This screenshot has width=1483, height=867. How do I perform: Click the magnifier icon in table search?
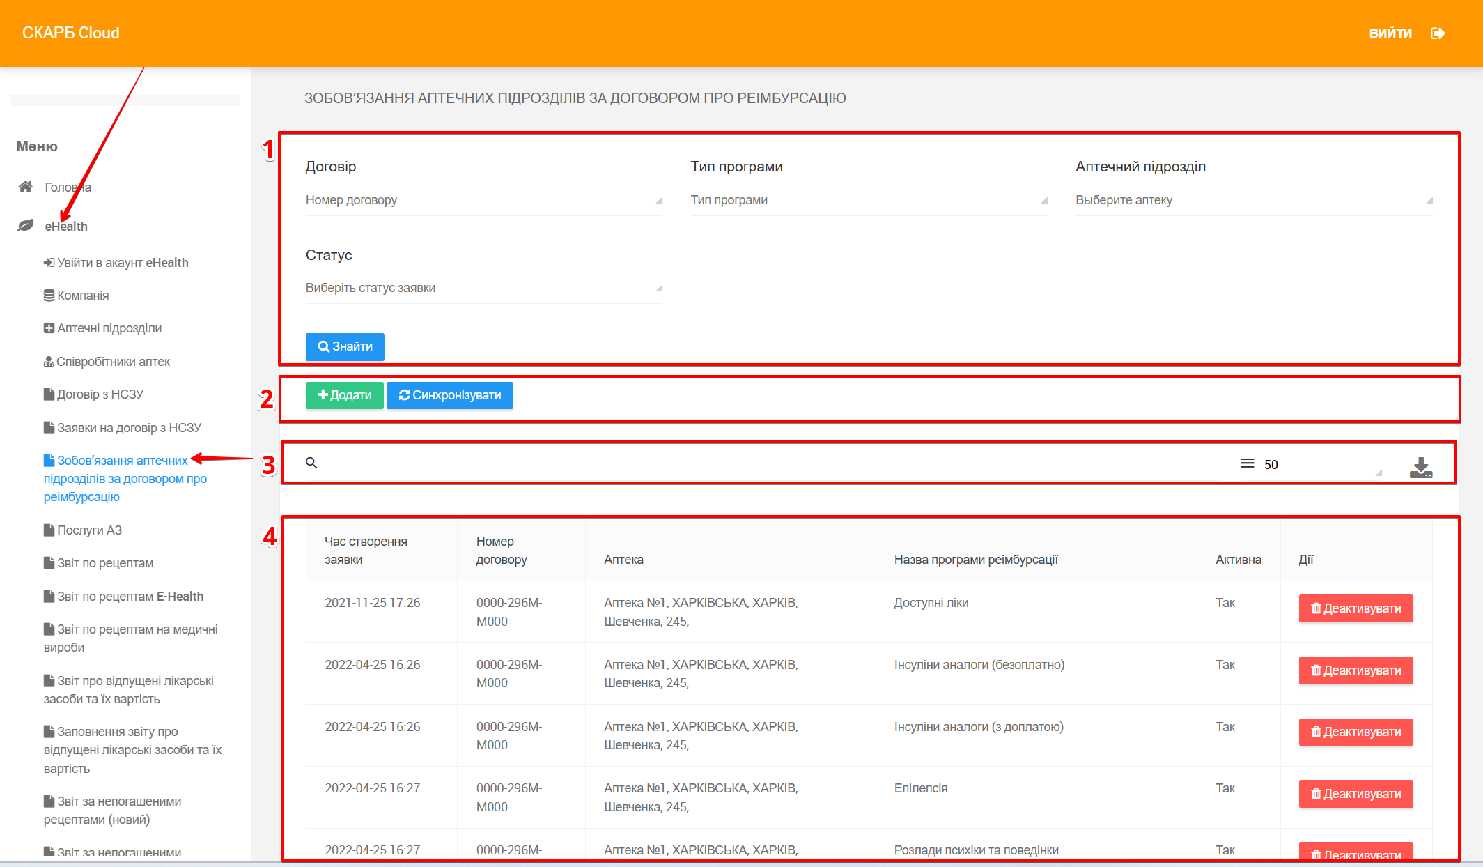[x=311, y=463]
